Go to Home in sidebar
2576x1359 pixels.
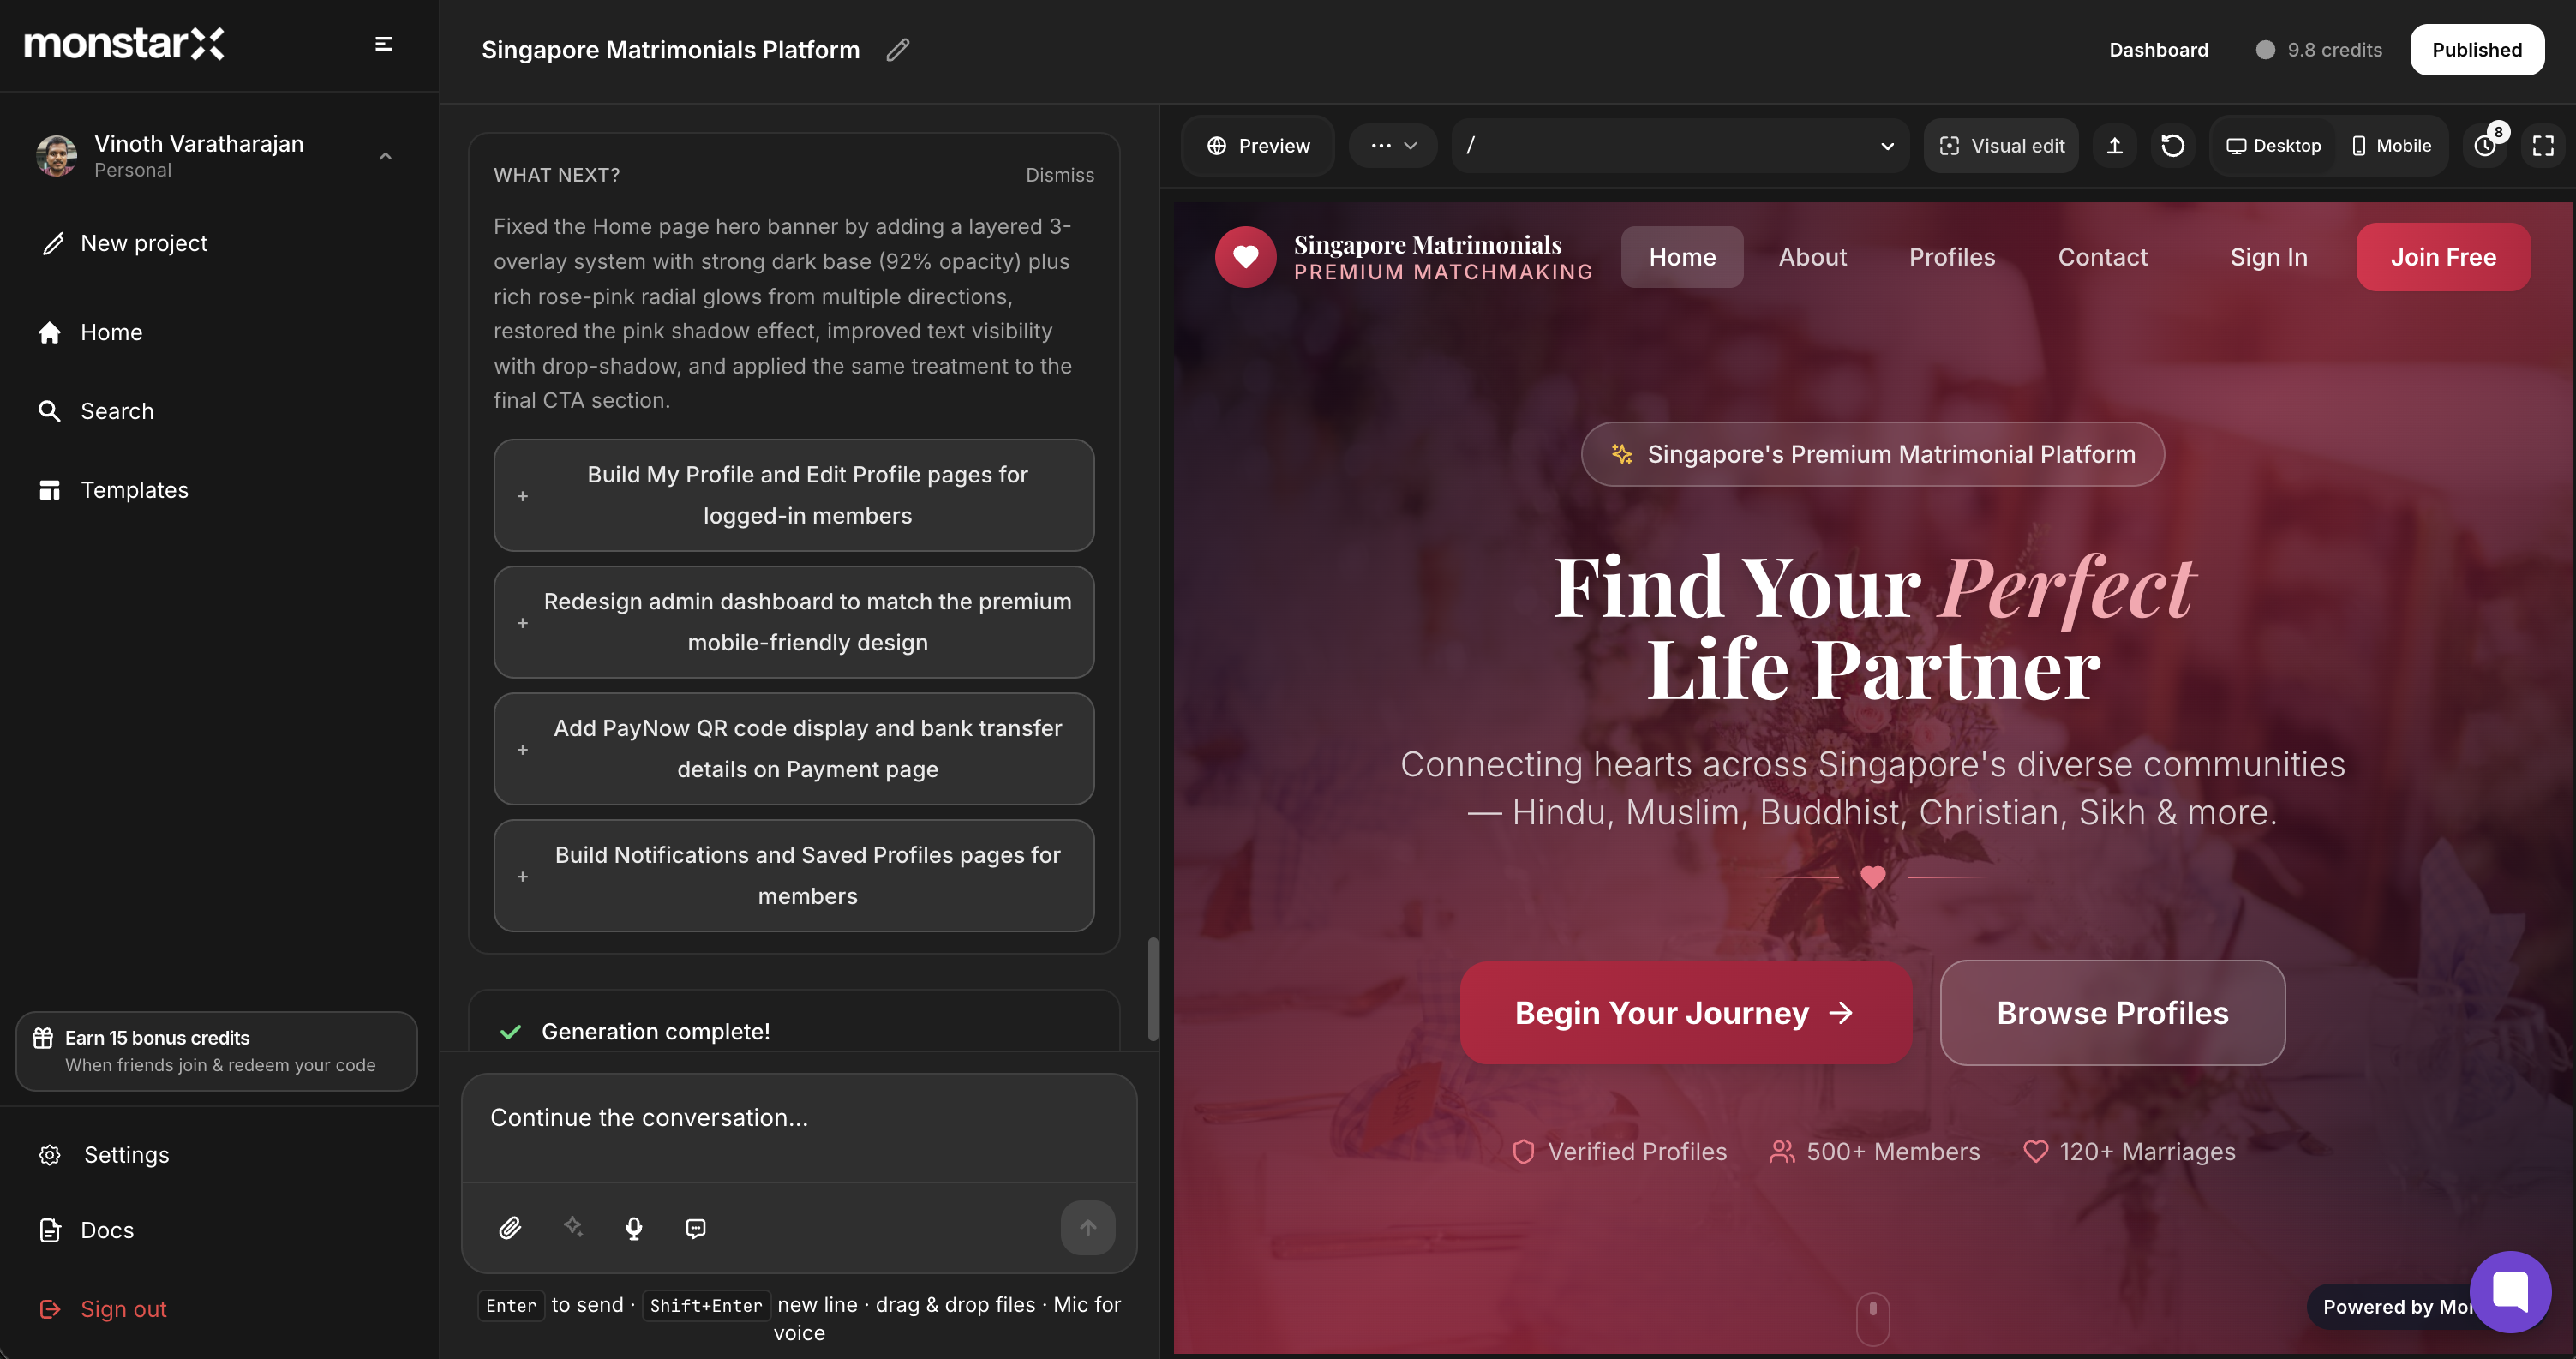pos(90,332)
